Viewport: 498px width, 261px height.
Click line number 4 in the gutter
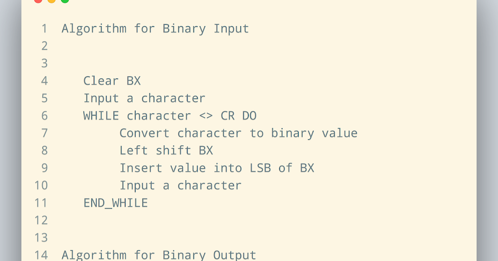click(x=44, y=81)
